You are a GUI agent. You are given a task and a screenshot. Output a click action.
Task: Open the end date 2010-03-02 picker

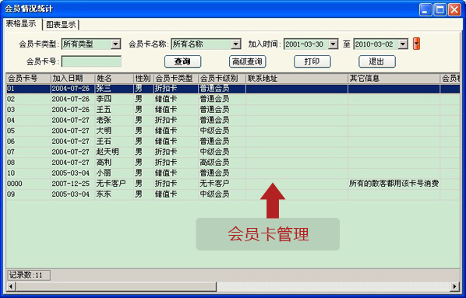pyautogui.click(x=403, y=44)
